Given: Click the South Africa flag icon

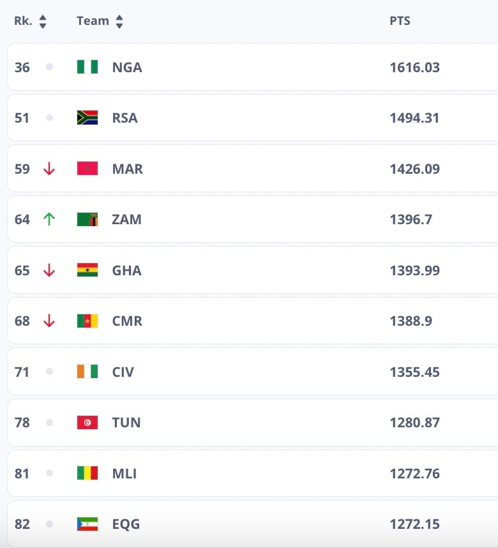Looking at the screenshot, I should pyautogui.click(x=87, y=118).
